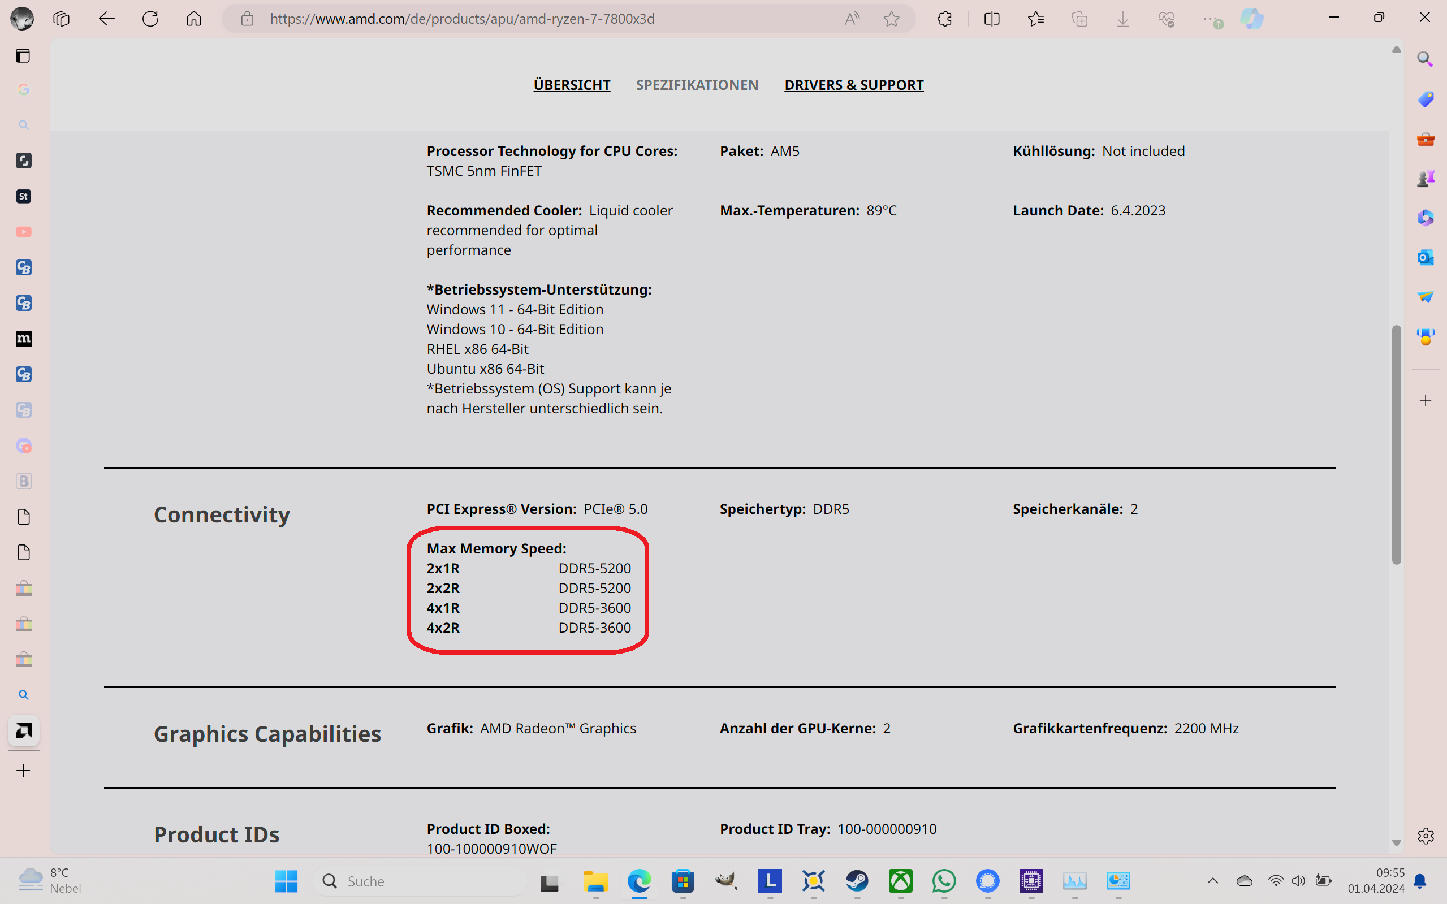Viewport: 1447px width, 904px height.
Task: Open the split screen icon
Action: click(x=991, y=19)
